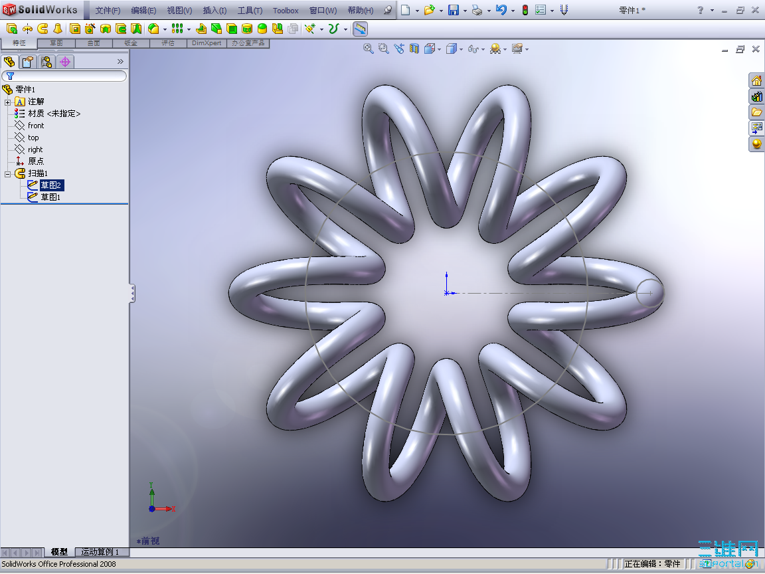The height and width of the screenshot is (574, 765).
Task: Click the Rebuild traffic light icon
Action: (x=525, y=10)
